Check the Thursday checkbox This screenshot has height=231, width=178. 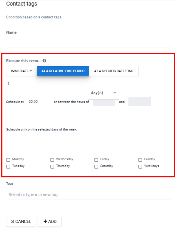point(52,167)
